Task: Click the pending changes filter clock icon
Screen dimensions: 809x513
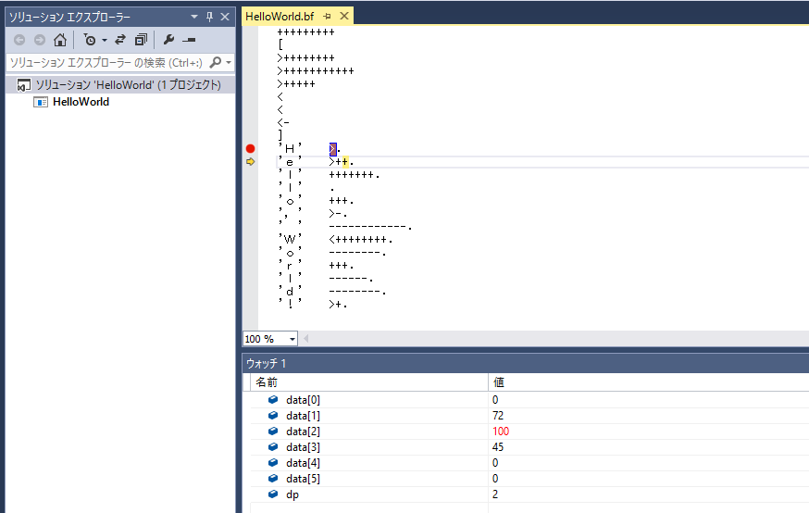Action: [90, 40]
